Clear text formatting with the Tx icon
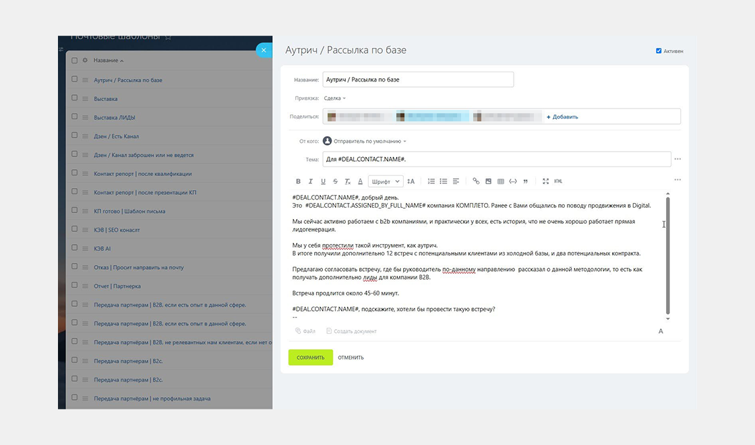This screenshot has width=755, height=445. (x=347, y=181)
